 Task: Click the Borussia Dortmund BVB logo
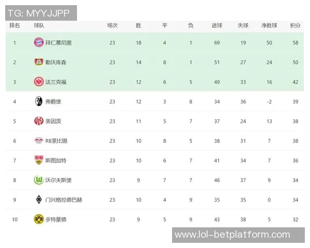(x=38, y=219)
